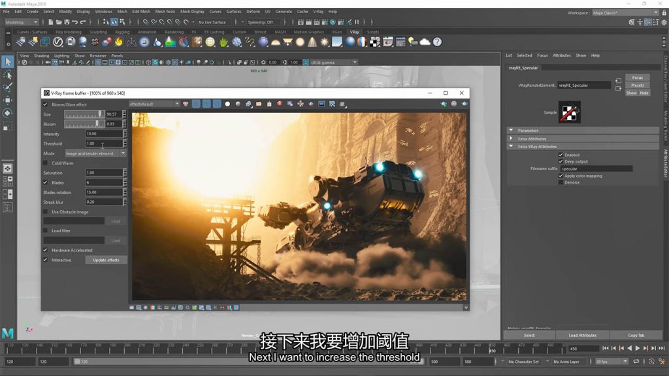Click the clipboard icon in frame buffer toolbar
This screenshot has width=669, height=376.
pyautogui.click(x=269, y=104)
